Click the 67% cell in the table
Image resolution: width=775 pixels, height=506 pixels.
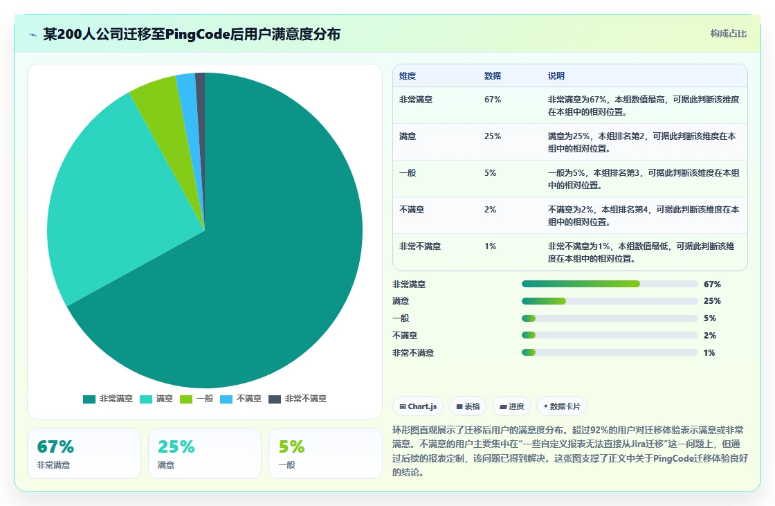[x=493, y=100]
